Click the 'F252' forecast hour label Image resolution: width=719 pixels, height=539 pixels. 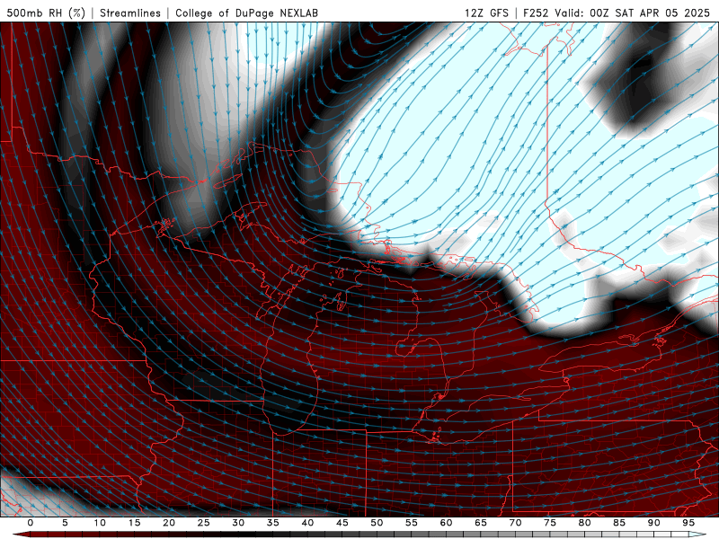coord(536,13)
